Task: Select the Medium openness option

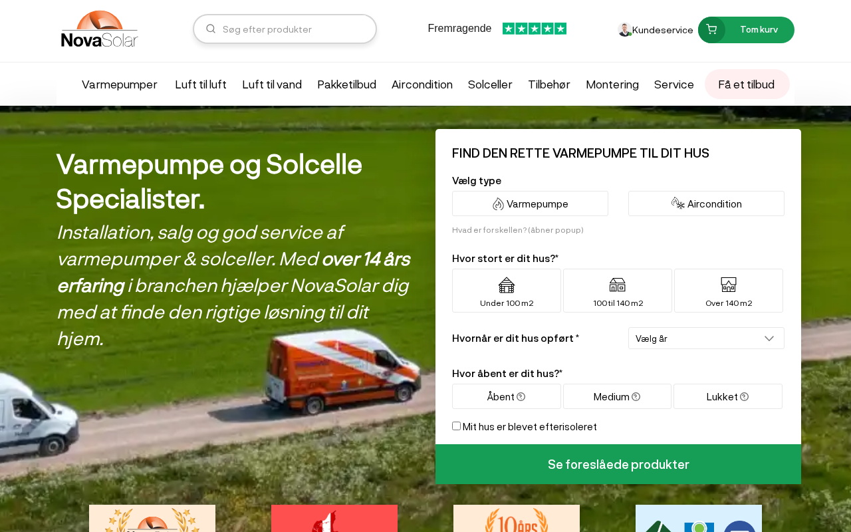Action: (x=617, y=396)
